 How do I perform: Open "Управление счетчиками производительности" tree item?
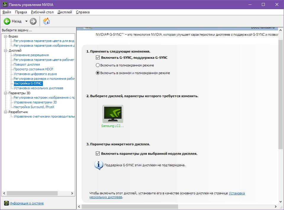coord(44,116)
